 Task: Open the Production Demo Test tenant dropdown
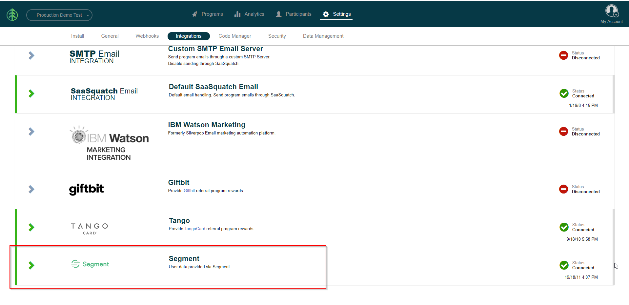pos(59,15)
